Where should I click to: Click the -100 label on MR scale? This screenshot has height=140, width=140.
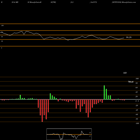point(137,123)
